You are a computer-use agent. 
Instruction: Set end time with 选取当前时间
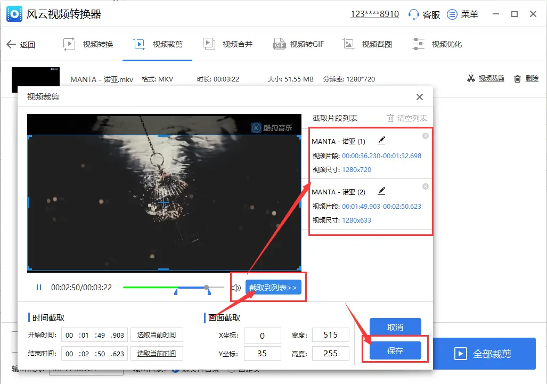[x=157, y=353]
